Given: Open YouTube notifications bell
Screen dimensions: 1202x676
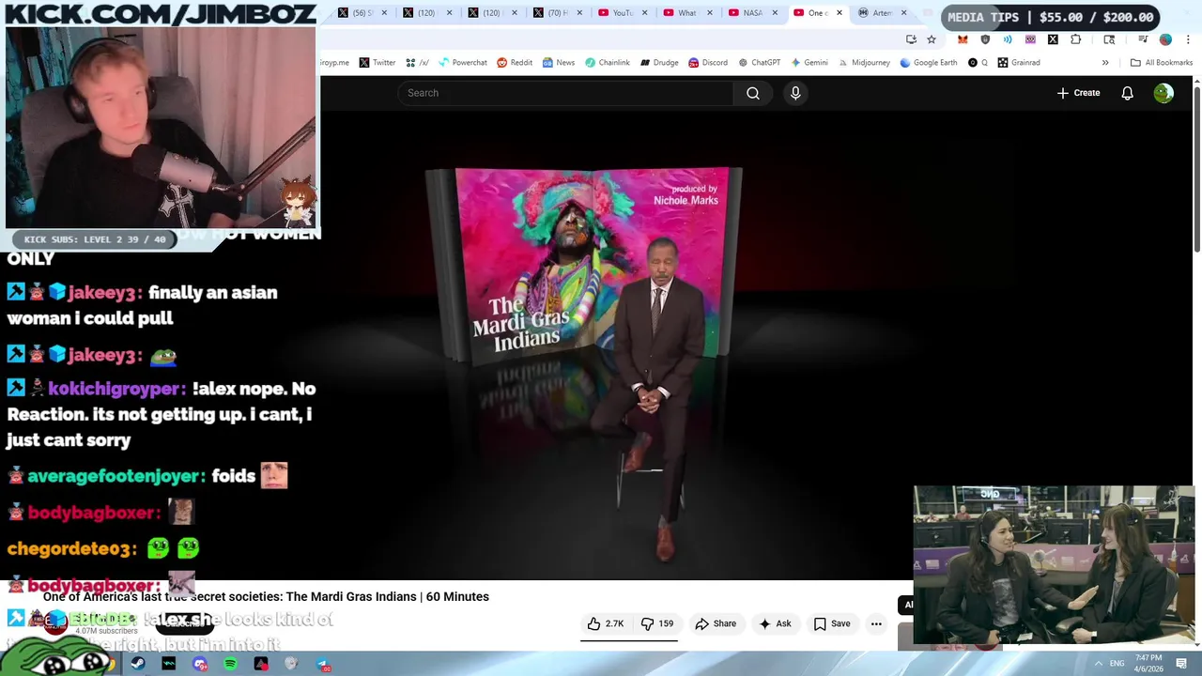Looking at the screenshot, I should (x=1127, y=93).
